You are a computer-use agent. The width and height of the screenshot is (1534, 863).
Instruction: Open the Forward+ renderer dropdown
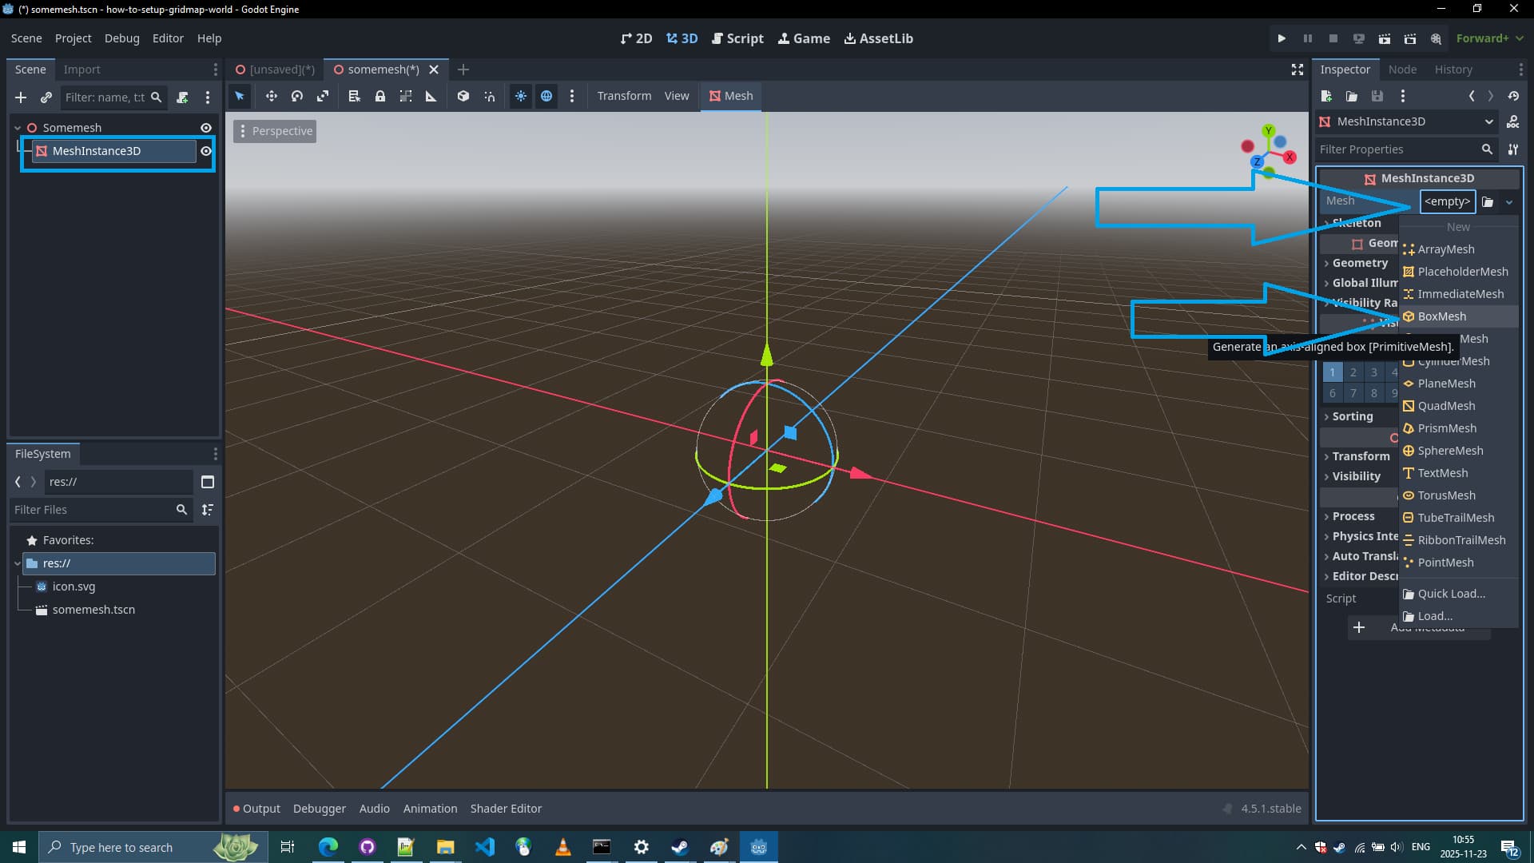coord(1489,38)
